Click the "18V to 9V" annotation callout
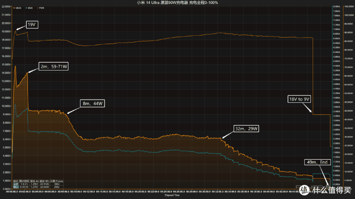 300,99
